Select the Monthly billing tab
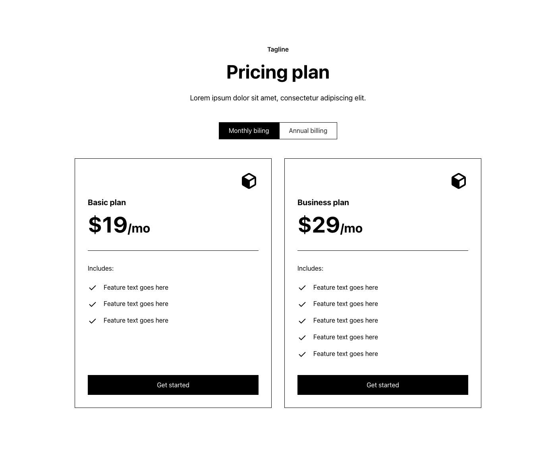556x452 pixels. (249, 131)
